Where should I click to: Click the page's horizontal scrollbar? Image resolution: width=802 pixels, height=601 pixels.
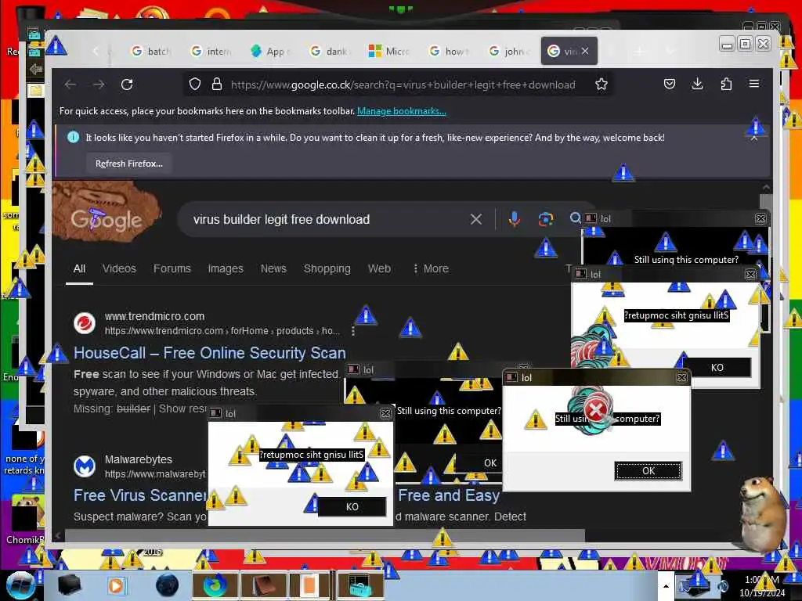point(325,535)
